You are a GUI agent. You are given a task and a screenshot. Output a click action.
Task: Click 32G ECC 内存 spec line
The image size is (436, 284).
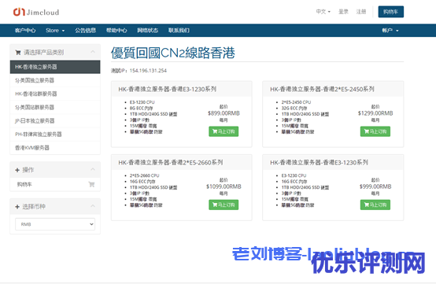click(294, 108)
